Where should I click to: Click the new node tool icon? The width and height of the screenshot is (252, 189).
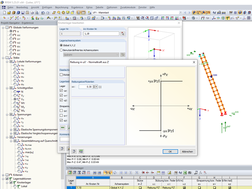[4, 18]
